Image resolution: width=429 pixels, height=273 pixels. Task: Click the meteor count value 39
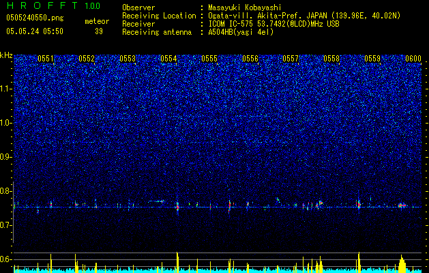99,31
